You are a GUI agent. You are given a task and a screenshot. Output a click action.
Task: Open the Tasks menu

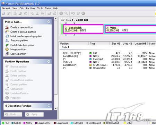coord(48,8)
